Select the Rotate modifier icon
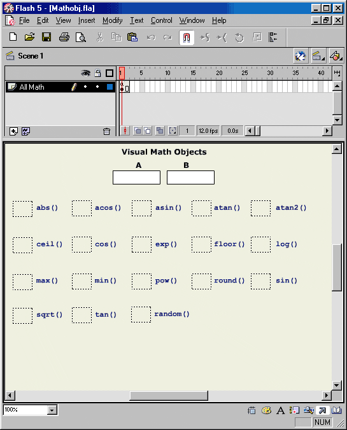The image size is (347, 430). coord(239,38)
